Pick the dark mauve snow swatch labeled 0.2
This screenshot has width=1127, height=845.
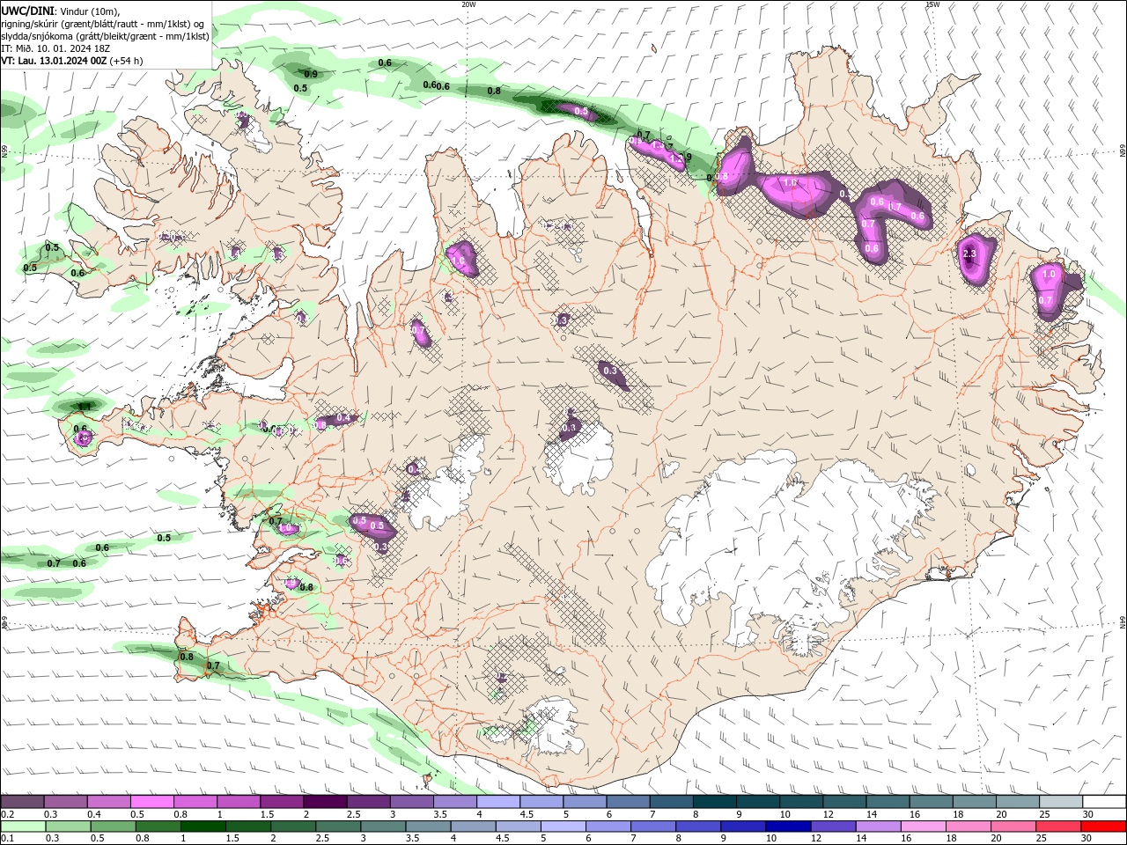tap(22, 802)
